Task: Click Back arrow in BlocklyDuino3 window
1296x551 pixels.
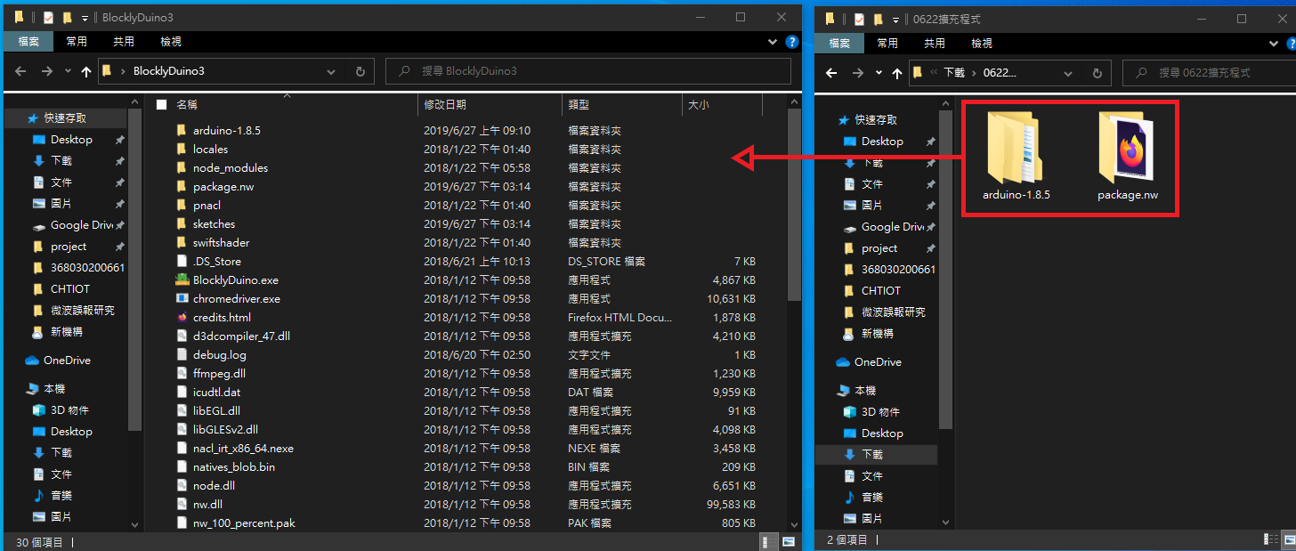Action: [x=20, y=71]
